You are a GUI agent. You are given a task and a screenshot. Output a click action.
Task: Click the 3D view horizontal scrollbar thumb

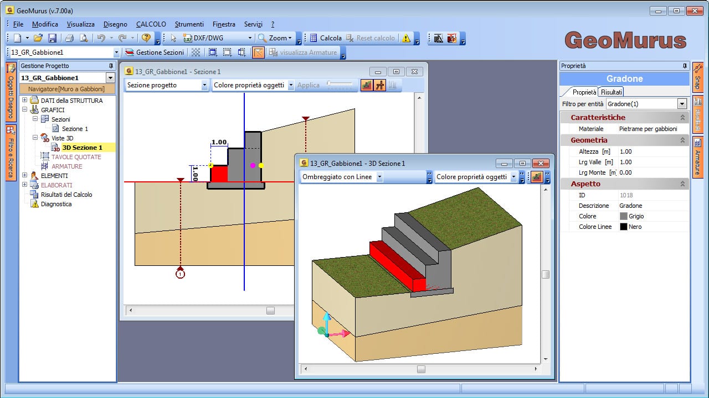click(421, 369)
